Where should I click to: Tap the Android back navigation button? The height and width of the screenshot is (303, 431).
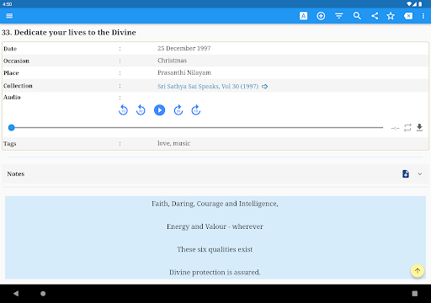(16, 294)
